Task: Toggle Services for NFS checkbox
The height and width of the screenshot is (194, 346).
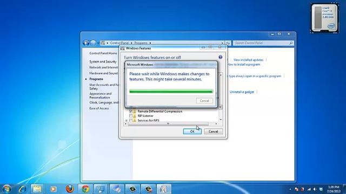Action: (131, 120)
